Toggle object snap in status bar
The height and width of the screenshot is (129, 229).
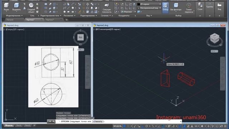(163, 126)
